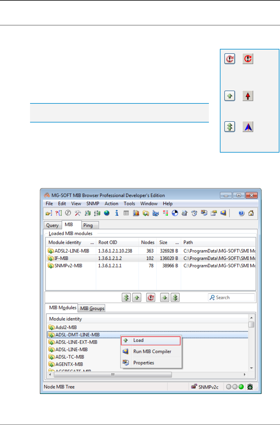Viewport: 280px width, 425px height.
Task: Click the double green down-arrow unload-all button
Action: [175, 297]
